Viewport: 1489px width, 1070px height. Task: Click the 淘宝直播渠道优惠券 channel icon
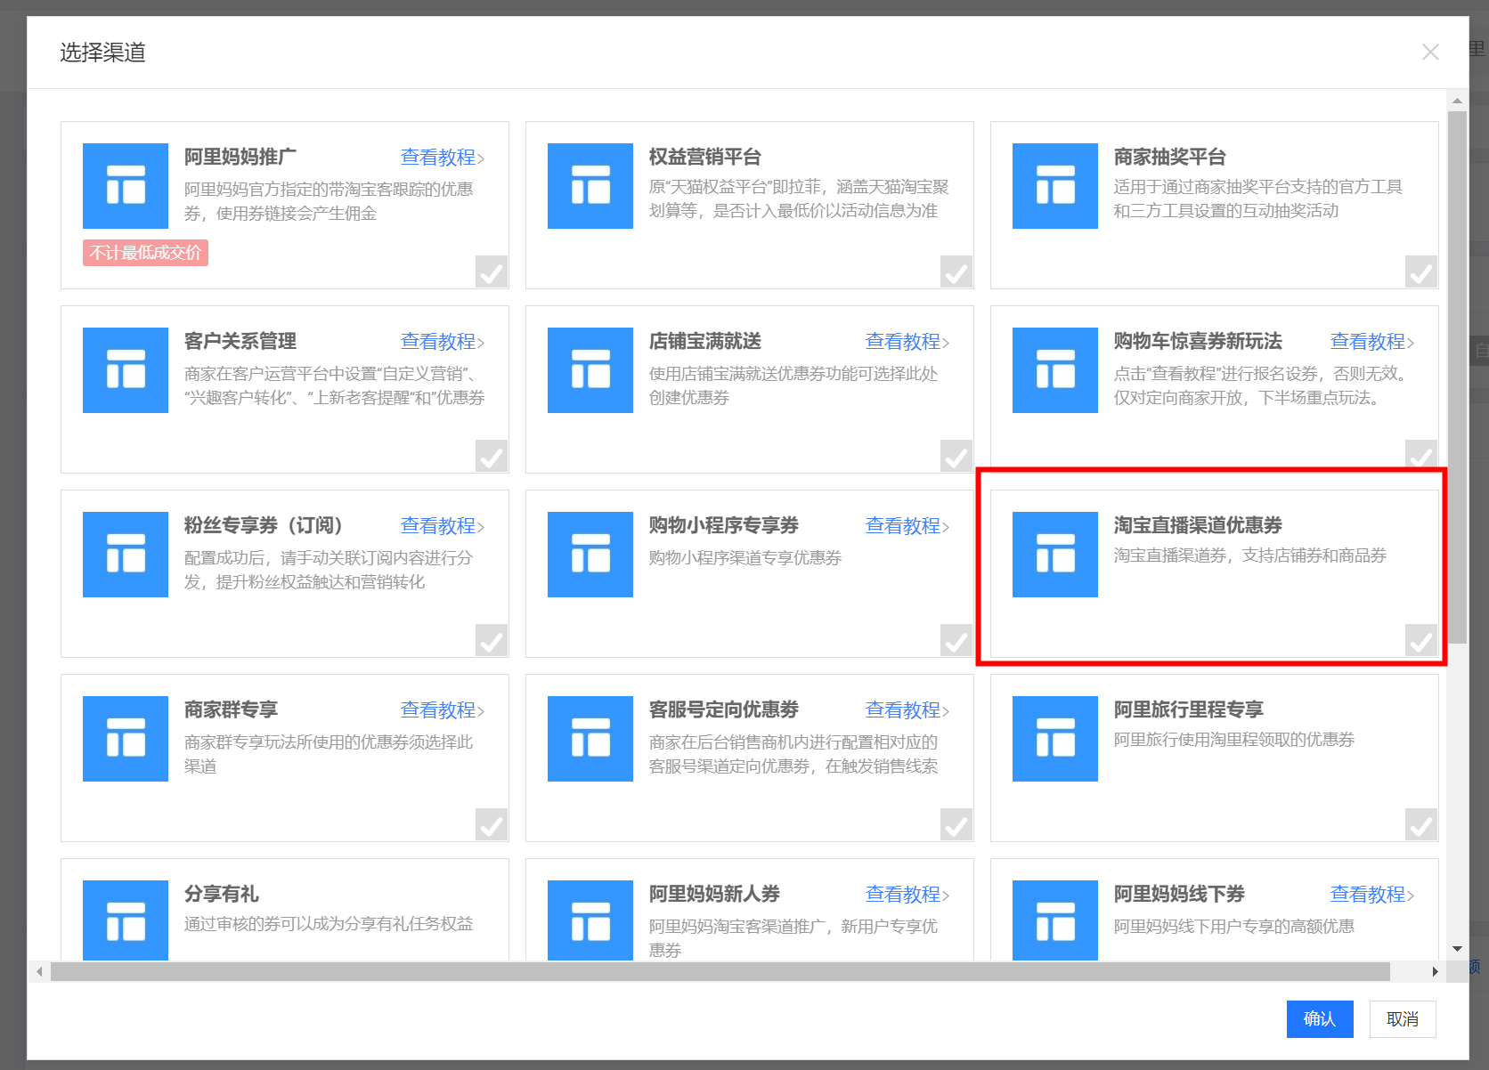pyautogui.click(x=1055, y=555)
